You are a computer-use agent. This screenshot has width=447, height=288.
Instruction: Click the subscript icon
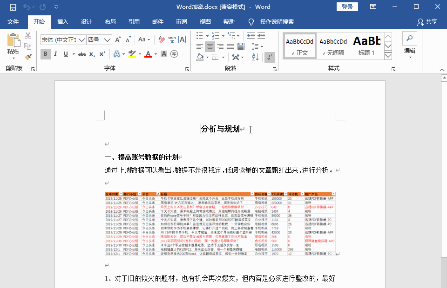[92, 54]
